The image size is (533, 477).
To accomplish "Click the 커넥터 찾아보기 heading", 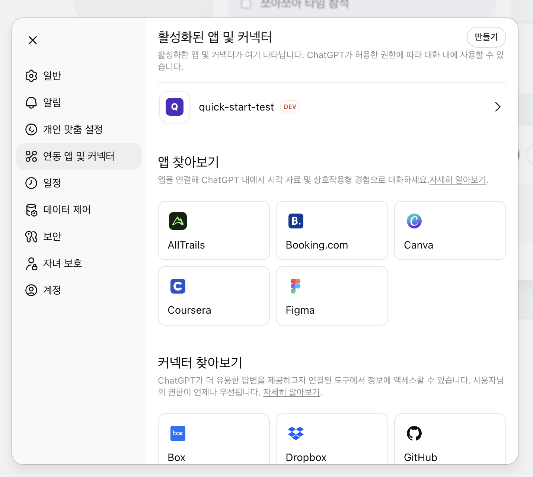I will pos(200,362).
